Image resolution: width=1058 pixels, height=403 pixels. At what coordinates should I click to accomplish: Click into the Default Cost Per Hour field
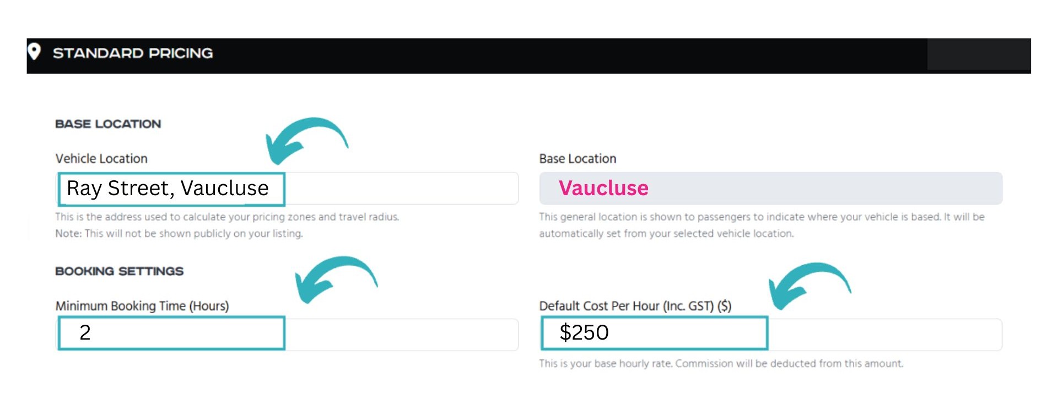770,334
